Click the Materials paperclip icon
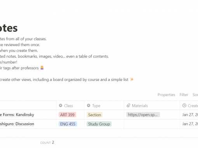Image resolution: width=198 pixels, height=148 pixels. (x=128, y=105)
